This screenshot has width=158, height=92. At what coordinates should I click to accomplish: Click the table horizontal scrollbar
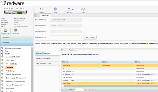111,86
